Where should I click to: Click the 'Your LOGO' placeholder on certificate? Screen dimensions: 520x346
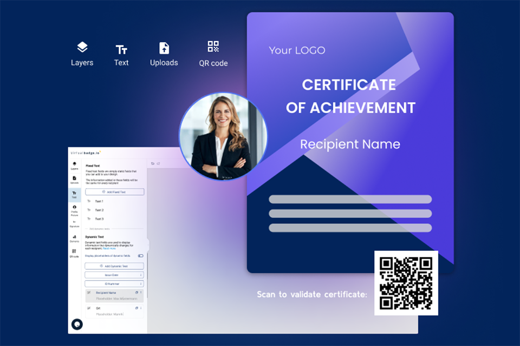tap(297, 50)
